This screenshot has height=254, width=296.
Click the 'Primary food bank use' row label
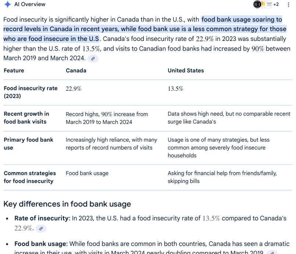coord(28,144)
